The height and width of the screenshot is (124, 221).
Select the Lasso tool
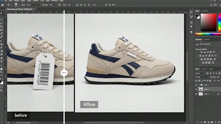coord(1,20)
